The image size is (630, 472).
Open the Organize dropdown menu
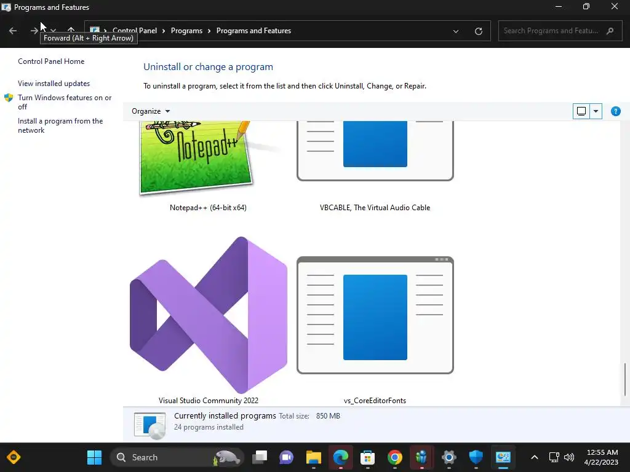(151, 111)
